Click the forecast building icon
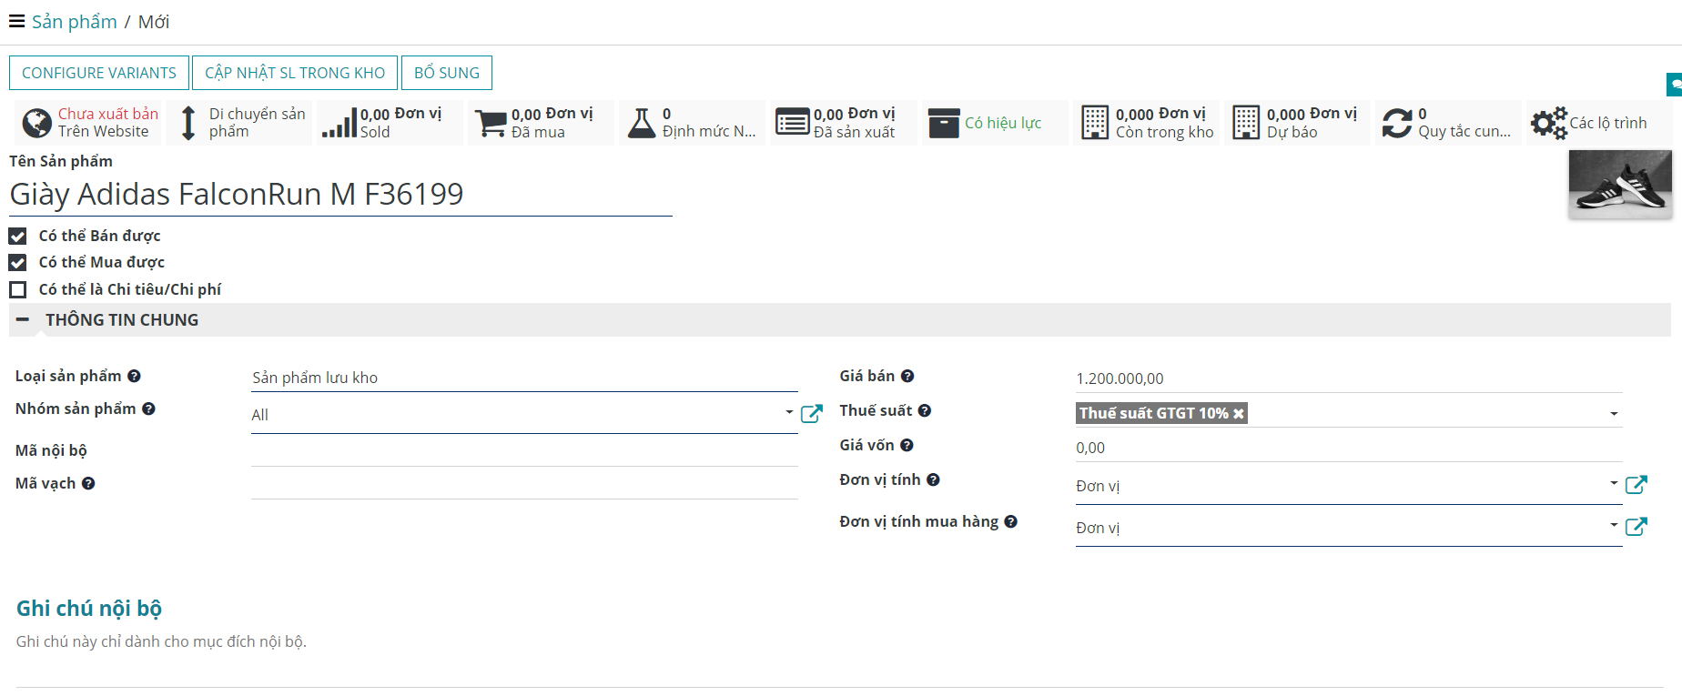Viewport: 1682px width, 696px height. point(1246,123)
